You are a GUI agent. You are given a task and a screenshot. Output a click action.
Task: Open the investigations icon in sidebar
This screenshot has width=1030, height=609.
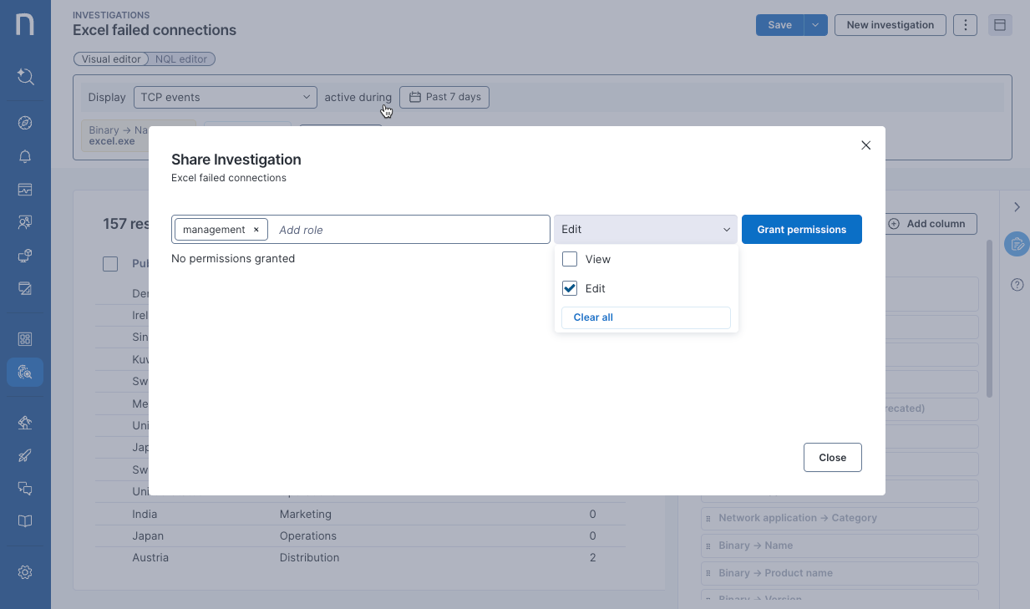(x=25, y=372)
